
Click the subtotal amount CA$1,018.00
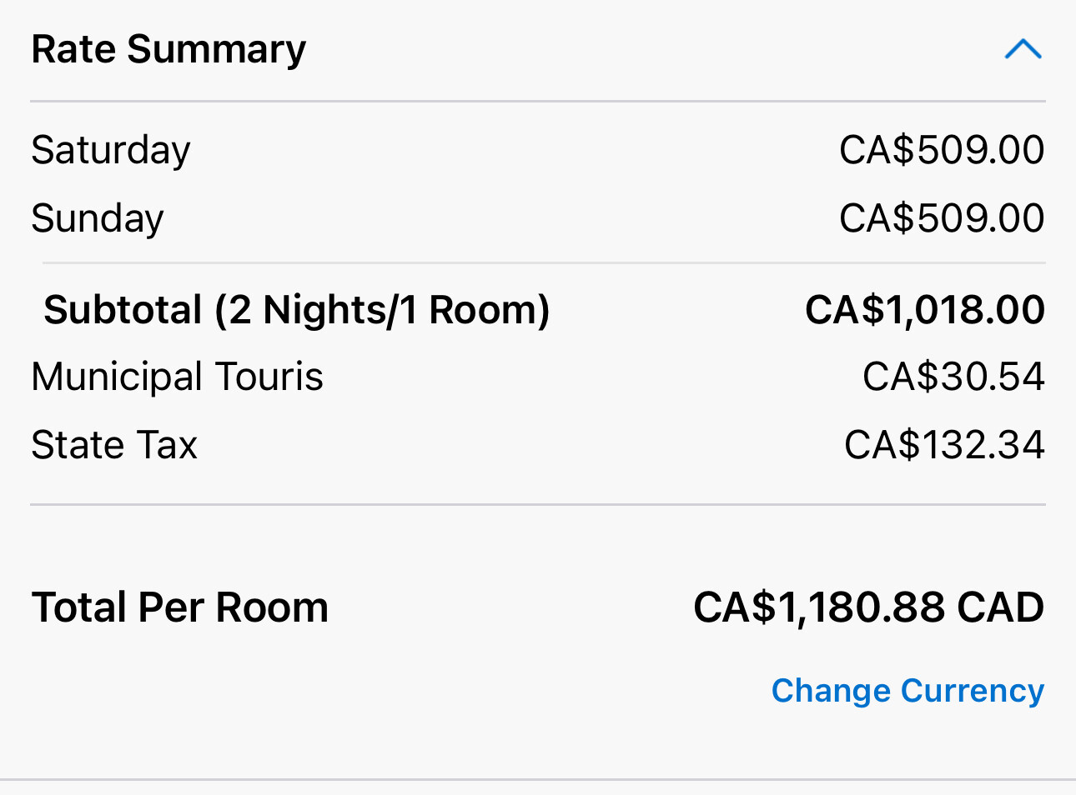[924, 310]
